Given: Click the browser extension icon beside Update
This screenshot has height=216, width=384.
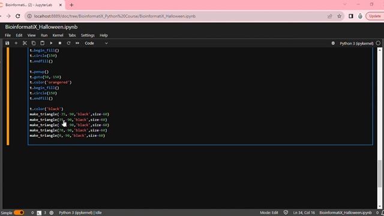Looking at the screenshot, I should coord(360,16).
